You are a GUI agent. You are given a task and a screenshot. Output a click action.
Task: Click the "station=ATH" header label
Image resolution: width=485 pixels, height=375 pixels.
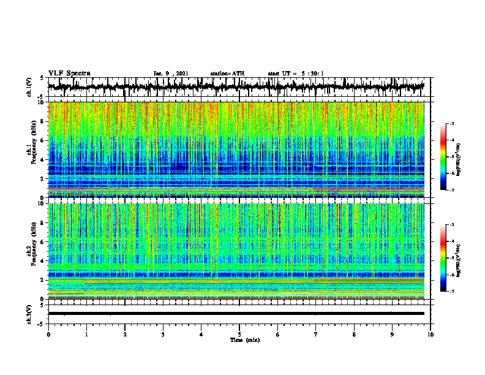[x=227, y=74]
